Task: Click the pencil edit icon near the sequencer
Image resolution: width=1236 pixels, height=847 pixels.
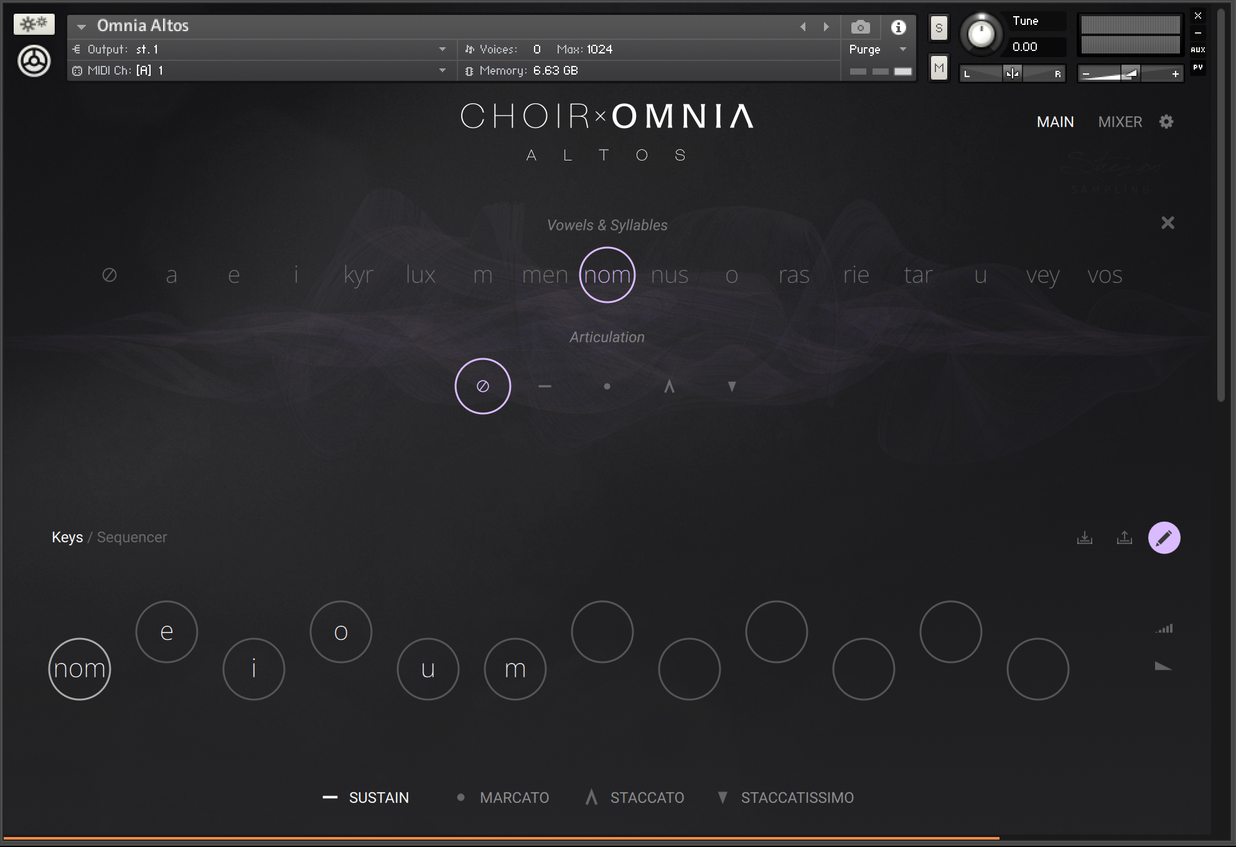Action: click(x=1164, y=537)
